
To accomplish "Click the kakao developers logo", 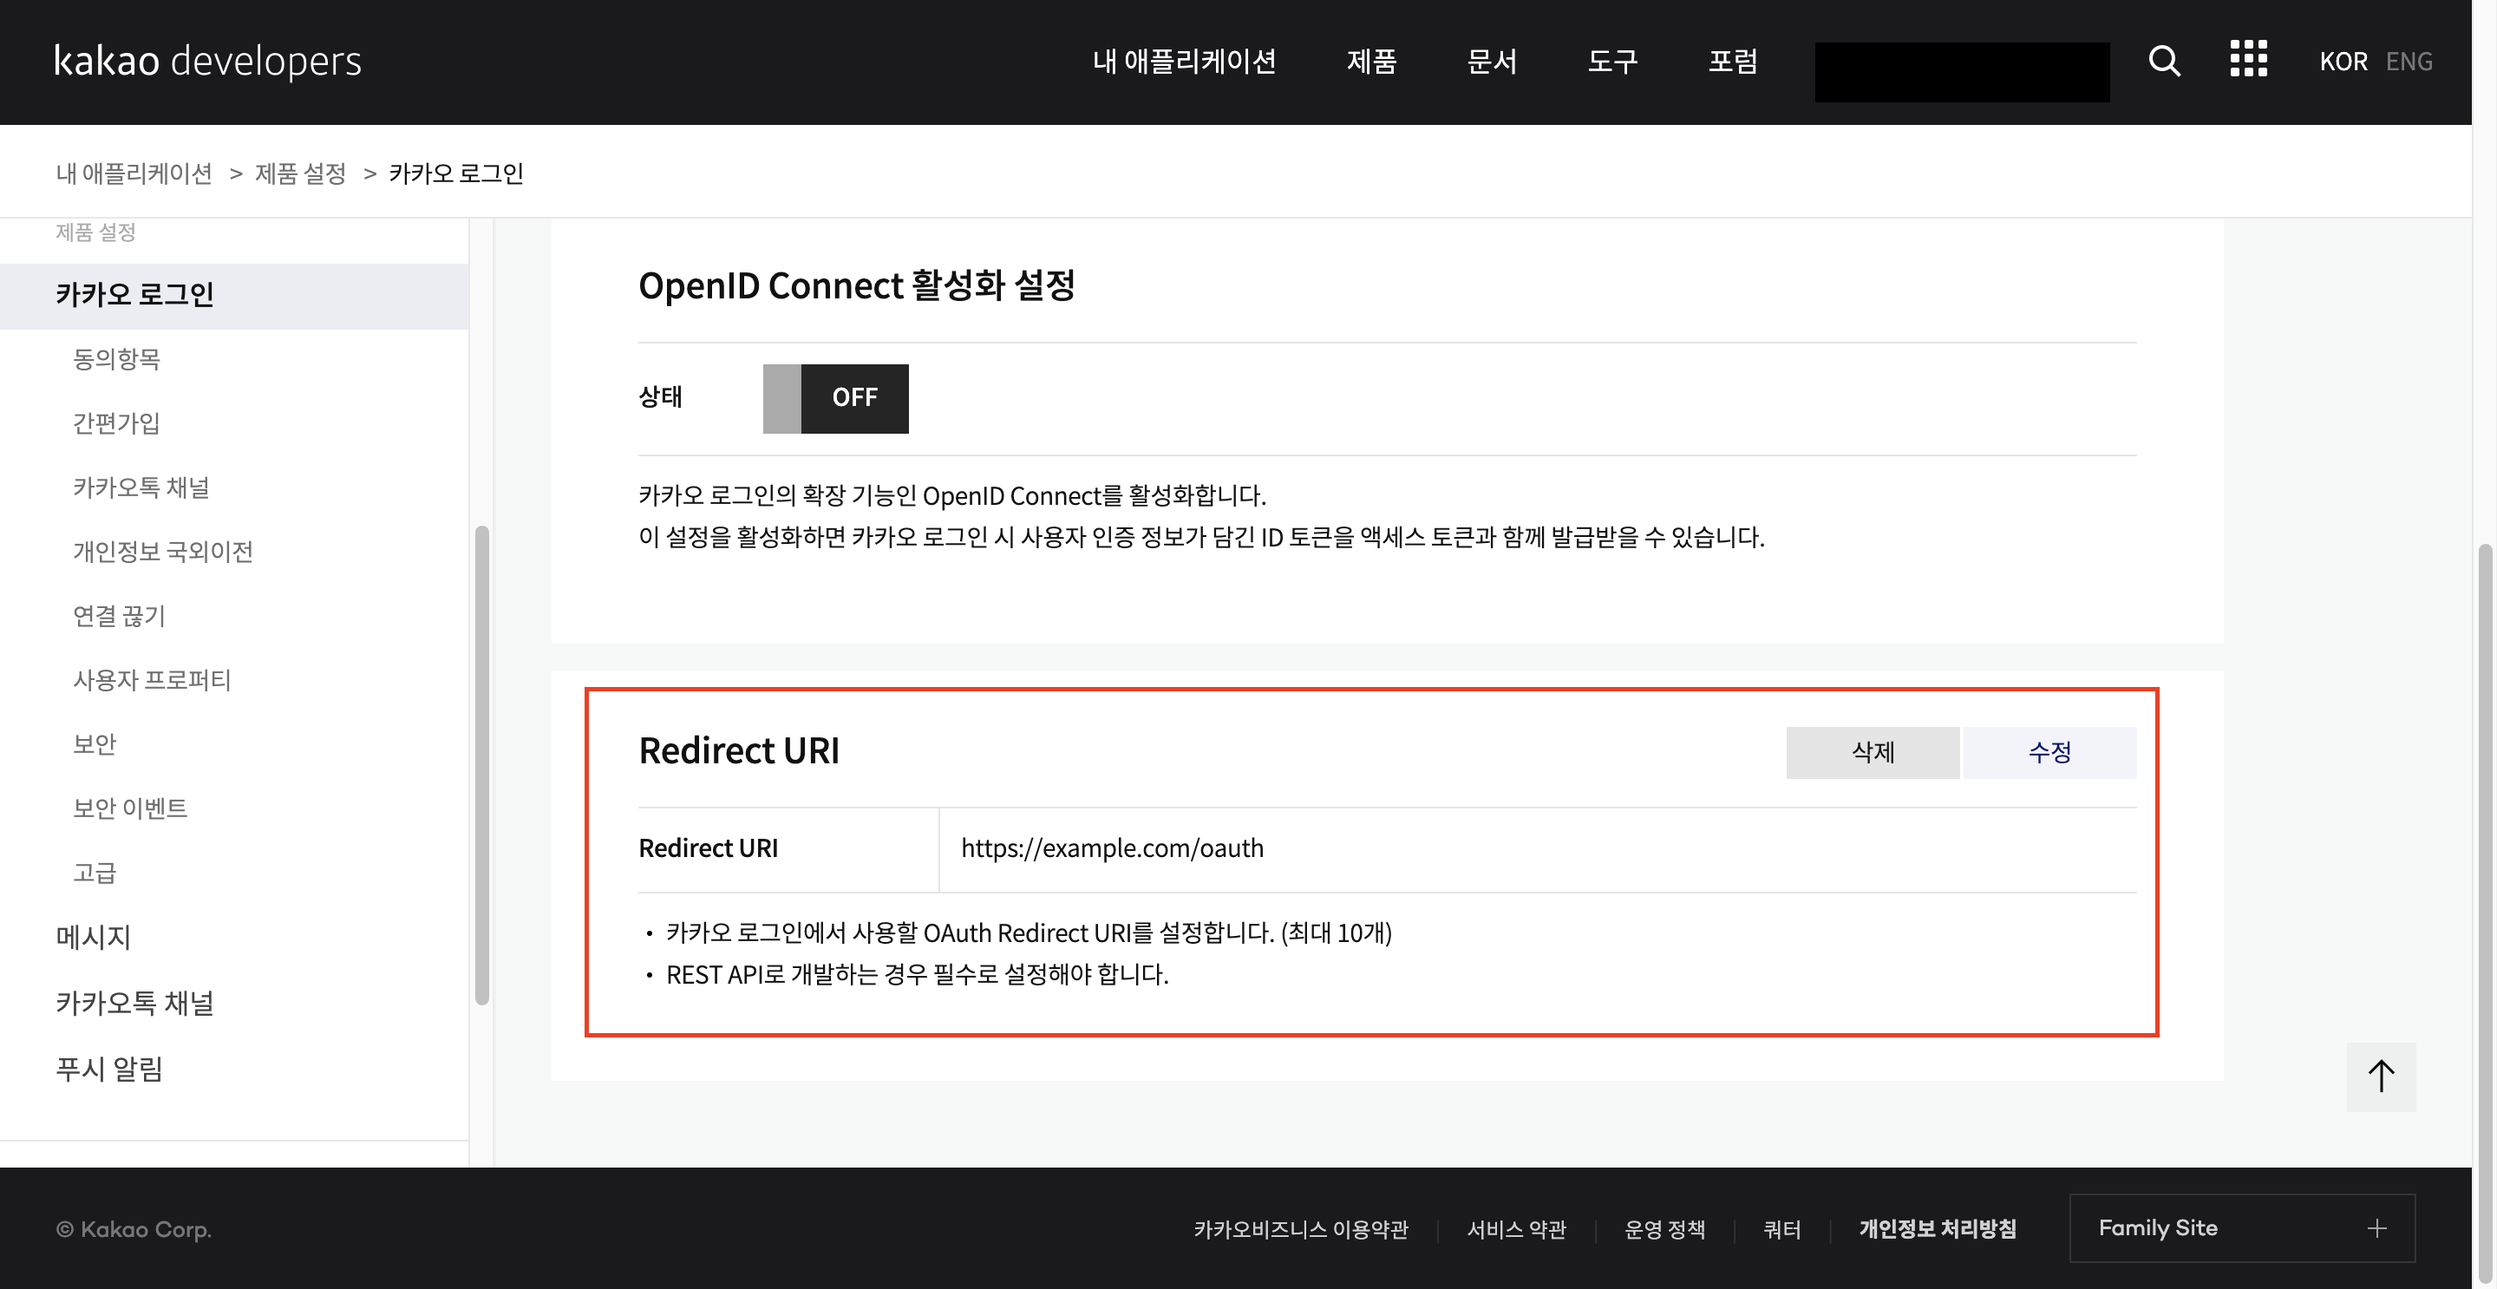I will coord(207,61).
